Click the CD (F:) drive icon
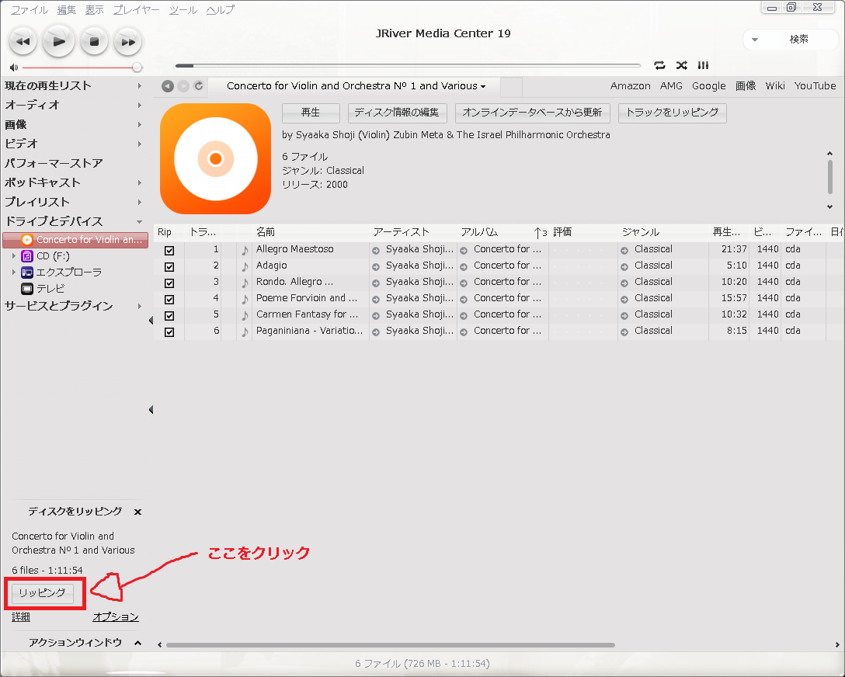Viewport: 845px width, 677px height. pyautogui.click(x=27, y=256)
